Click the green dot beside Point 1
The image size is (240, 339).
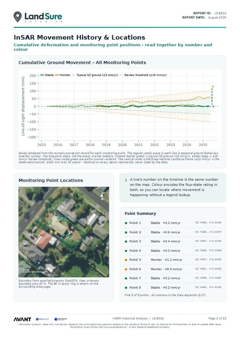[126, 223]
